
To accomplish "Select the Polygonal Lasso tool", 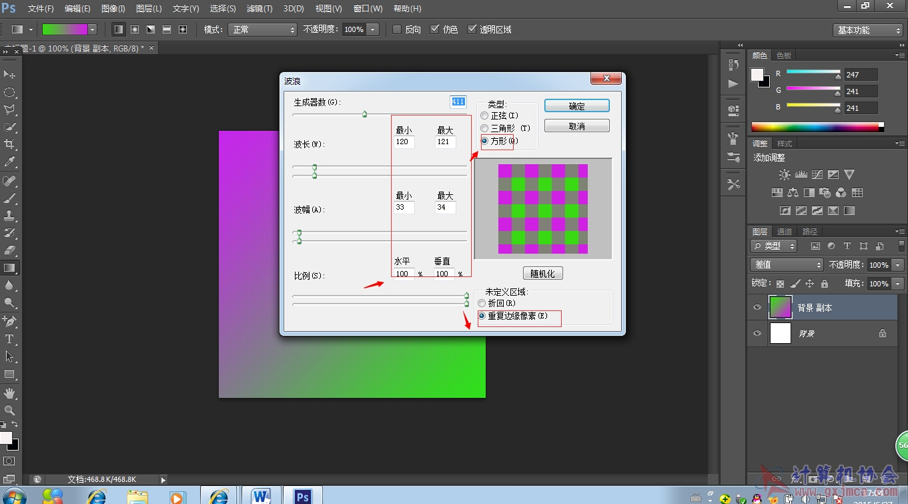I will tap(9, 109).
